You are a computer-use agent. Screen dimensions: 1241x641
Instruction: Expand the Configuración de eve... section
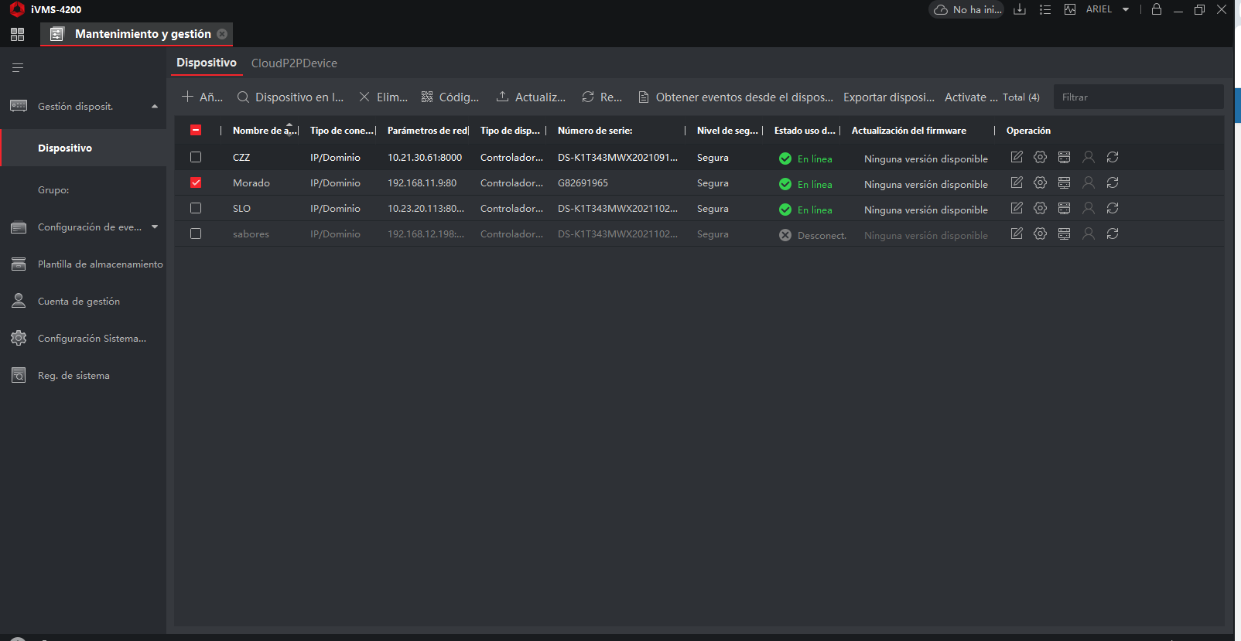[155, 227]
